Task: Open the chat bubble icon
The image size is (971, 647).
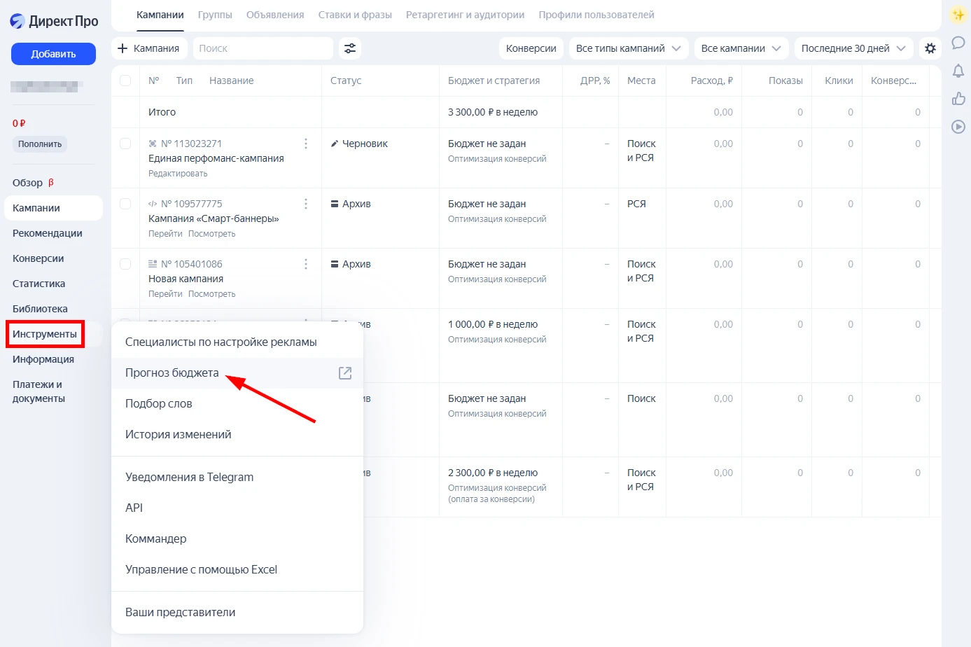Action: [958, 43]
